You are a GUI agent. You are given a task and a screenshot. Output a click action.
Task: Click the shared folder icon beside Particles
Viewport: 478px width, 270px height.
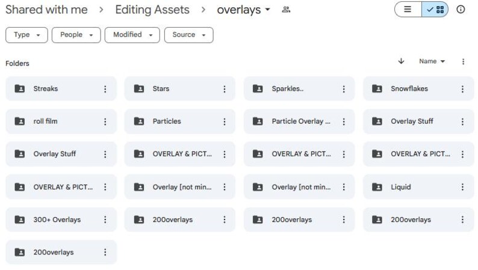point(139,121)
